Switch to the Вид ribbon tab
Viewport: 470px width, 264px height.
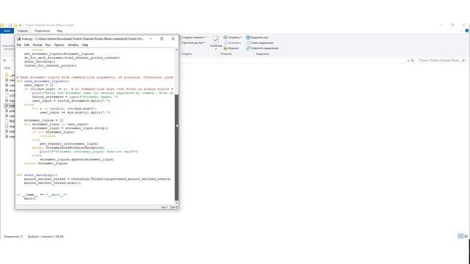pos(59,31)
